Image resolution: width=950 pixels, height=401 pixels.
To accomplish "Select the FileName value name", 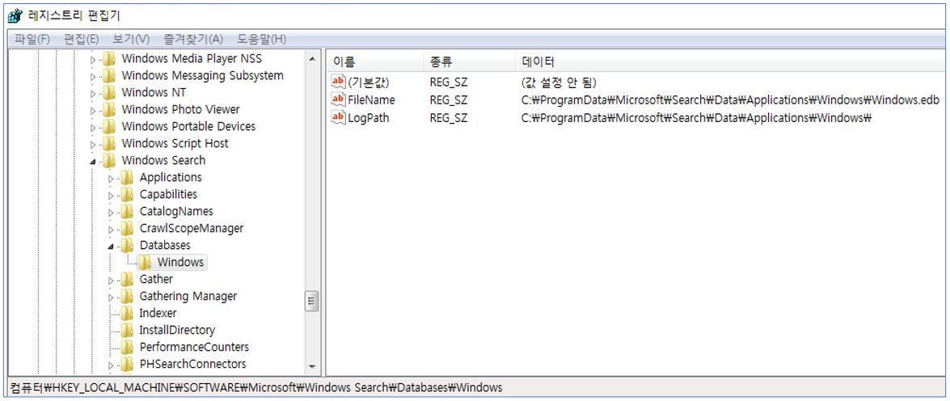I will (x=371, y=99).
